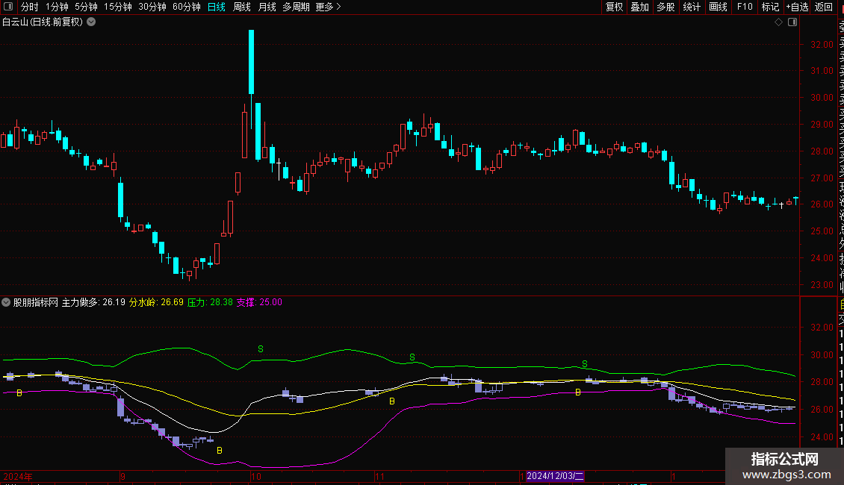Open the 画线 drawing tools
The image size is (844, 485).
[x=718, y=7]
